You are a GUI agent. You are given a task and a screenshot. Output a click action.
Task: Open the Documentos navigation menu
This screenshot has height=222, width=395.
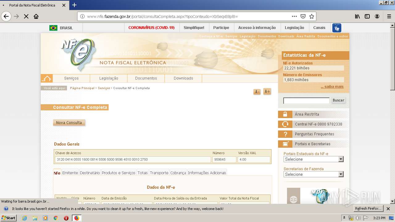(146, 78)
